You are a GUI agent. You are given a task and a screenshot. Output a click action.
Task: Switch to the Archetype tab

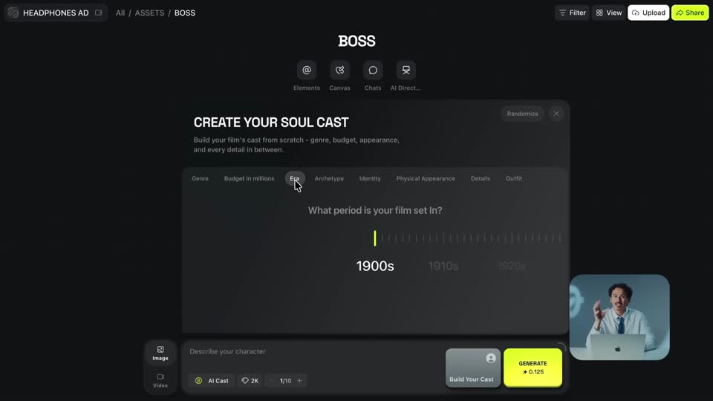[329, 179]
